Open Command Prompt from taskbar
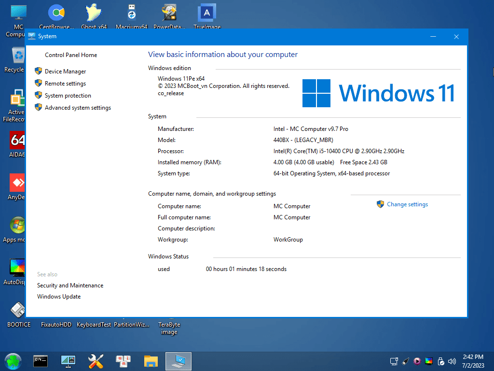This screenshot has height=371, width=494. point(41,361)
